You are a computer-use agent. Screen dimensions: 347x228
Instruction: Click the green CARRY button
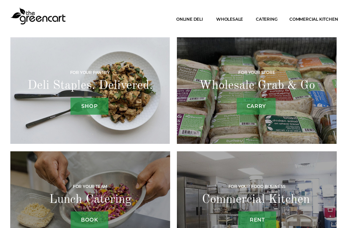pyautogui.click(x=256, y=106)
